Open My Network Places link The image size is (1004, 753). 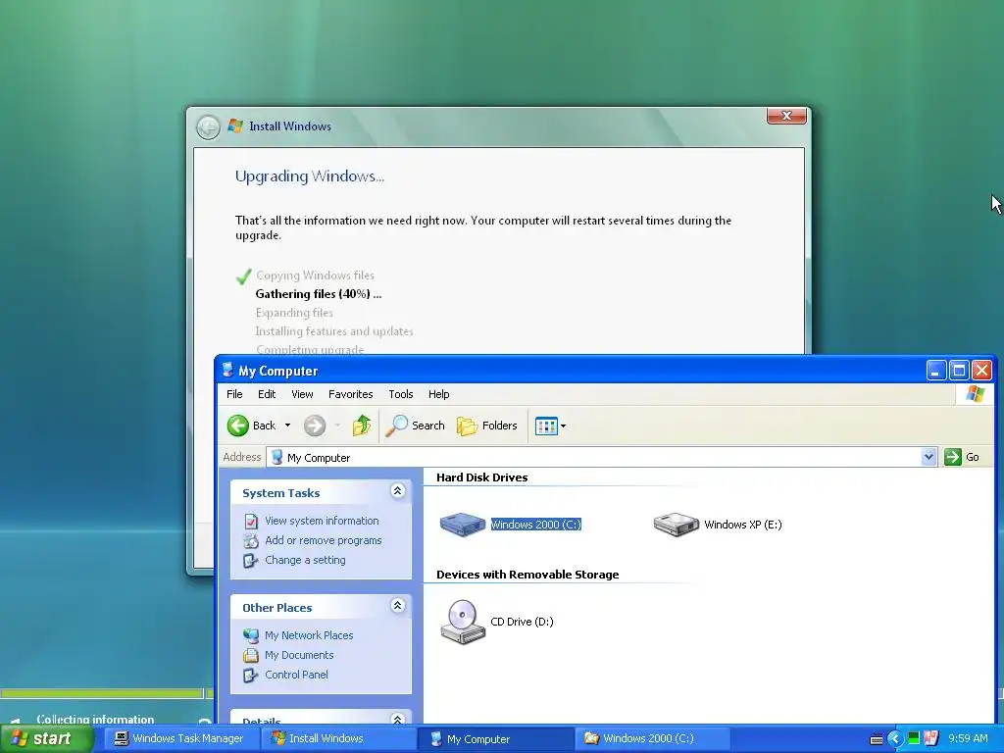point(309,635)
